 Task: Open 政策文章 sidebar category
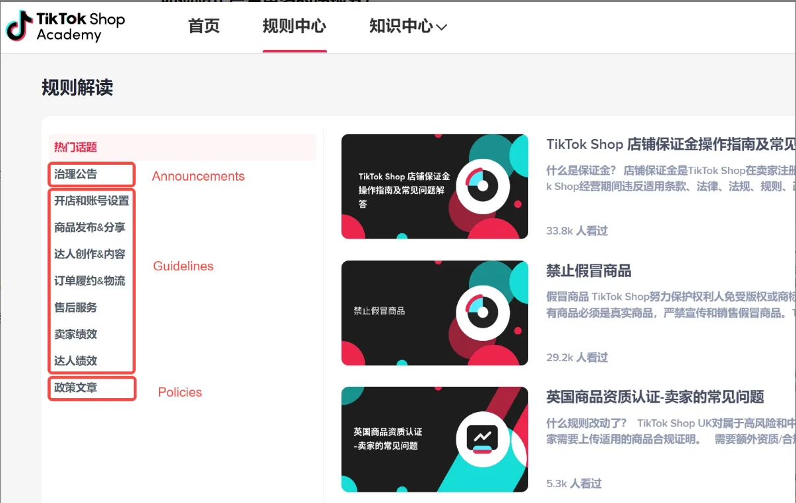point(76,388)
